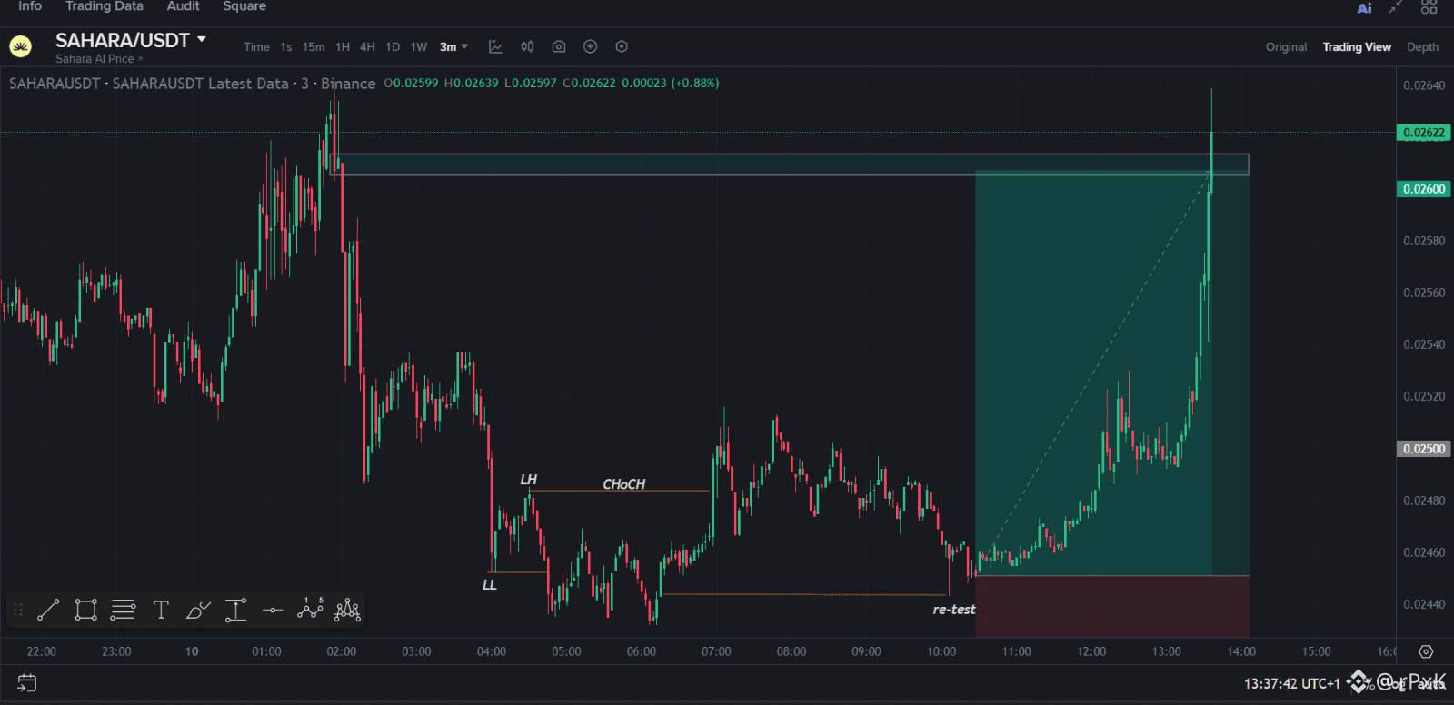
Task: Open the indicators line chart icon
Action: coord(495,46)
